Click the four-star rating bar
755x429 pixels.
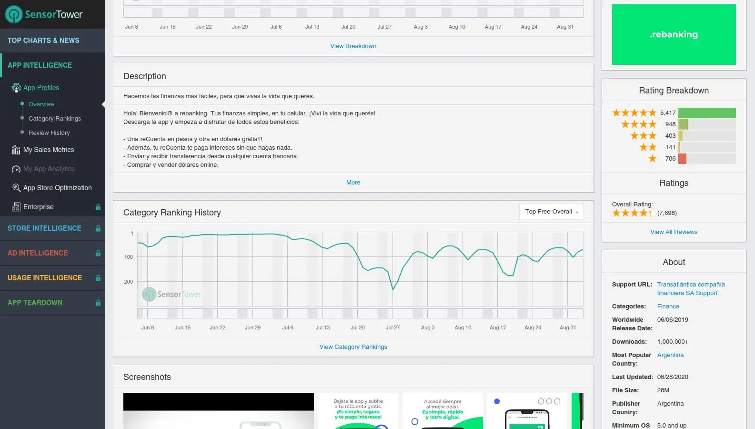coord(707,124)
